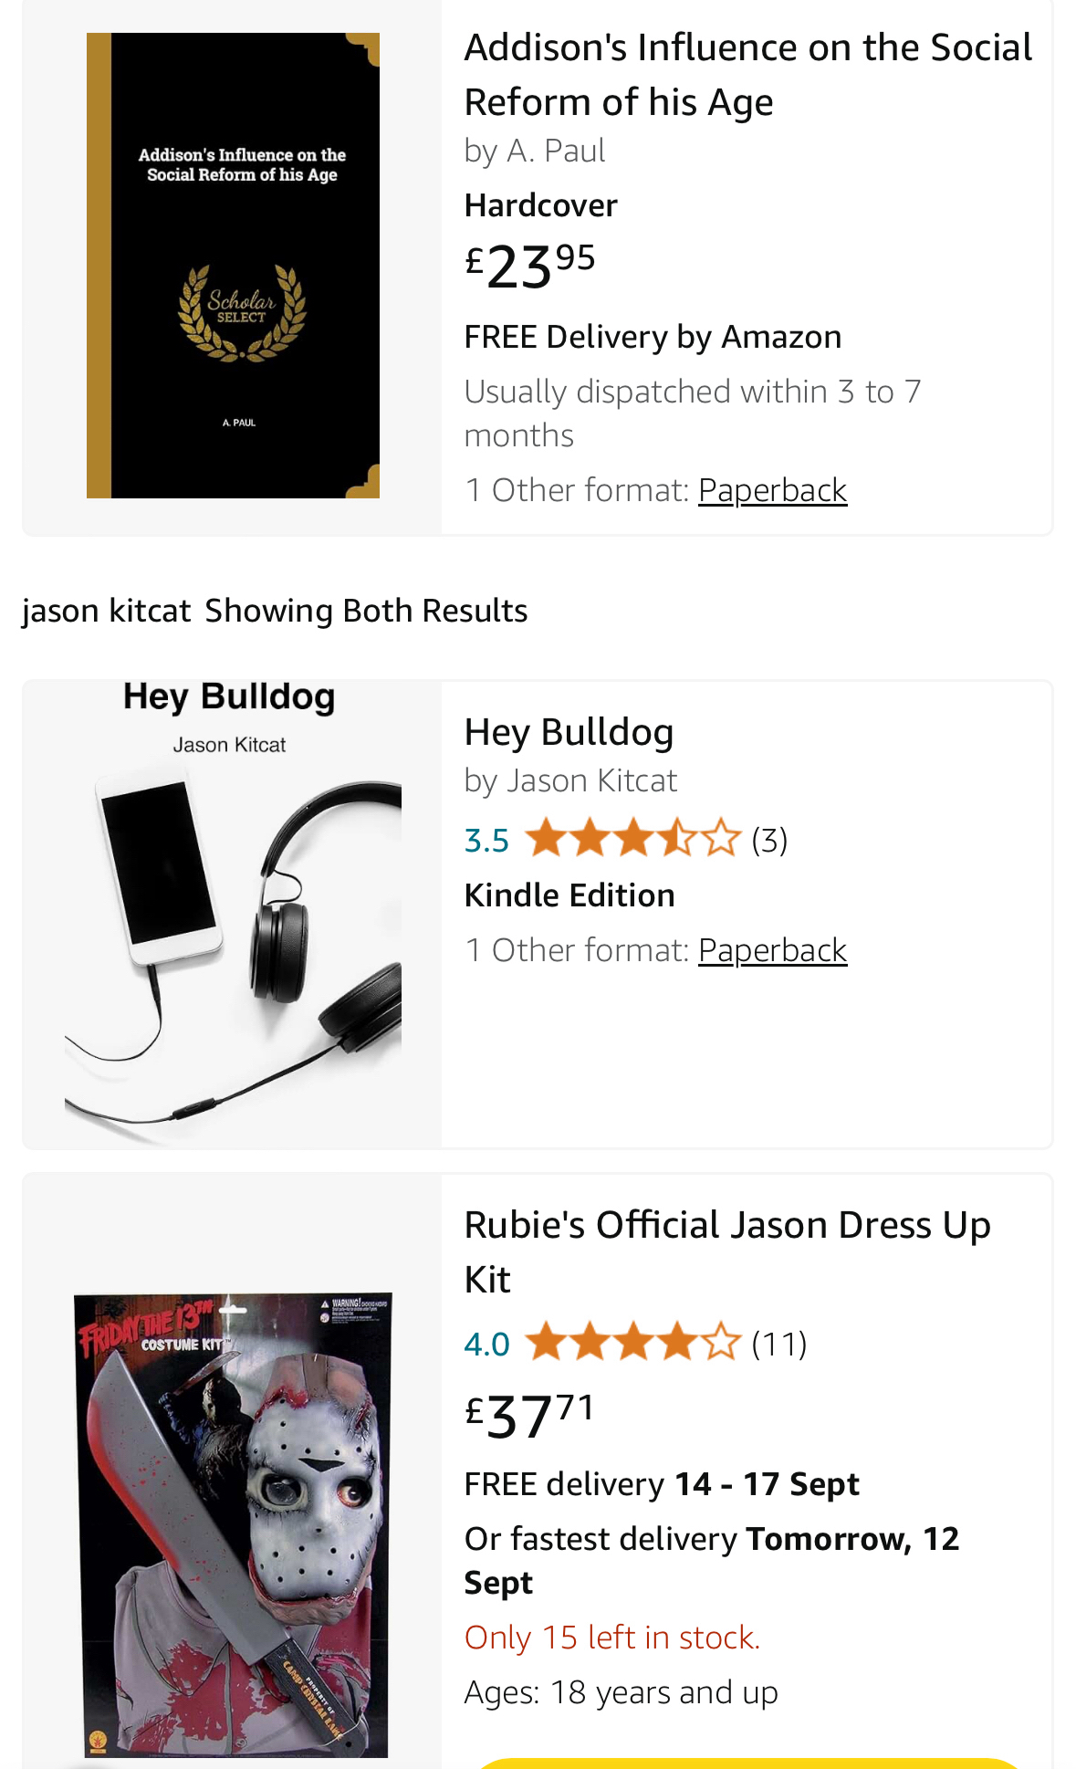
Task: Open the Hey Bulldog title link
Action: click(569, 732)
